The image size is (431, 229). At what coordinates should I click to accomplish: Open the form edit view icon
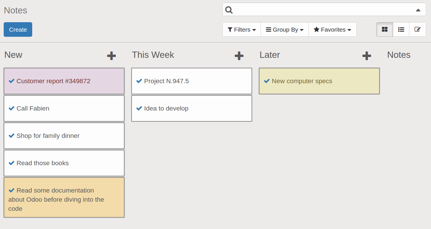click(x=417, y=30)
